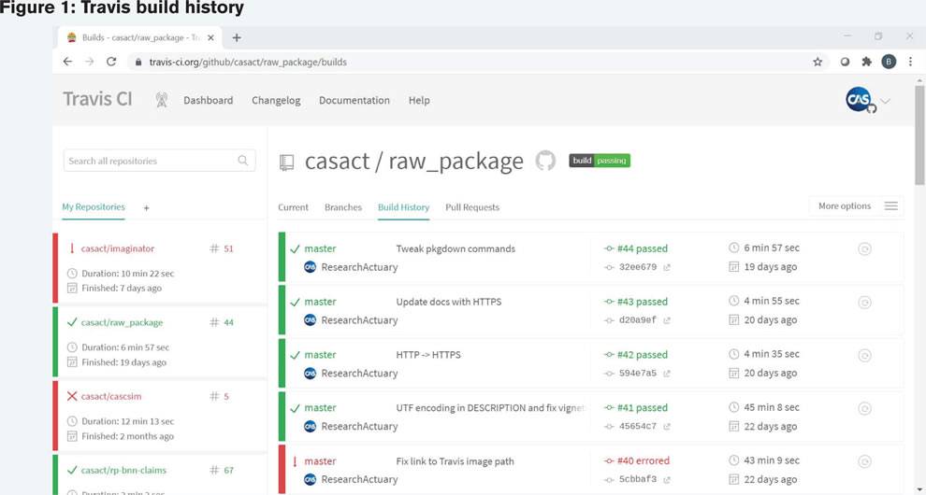Open the #42 passed build link
Viewport: 926px width, 495px height.
[x=643, y=355]
